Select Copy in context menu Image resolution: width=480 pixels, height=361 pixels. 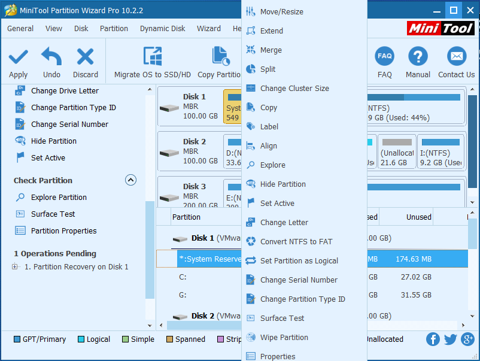click(x=304, y=108)
